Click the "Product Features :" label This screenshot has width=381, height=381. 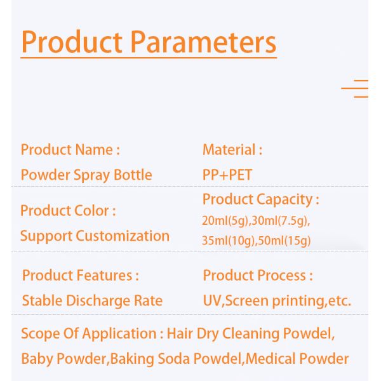(80, 276)
